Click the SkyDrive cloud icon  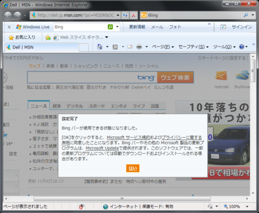tap(242, 75)
